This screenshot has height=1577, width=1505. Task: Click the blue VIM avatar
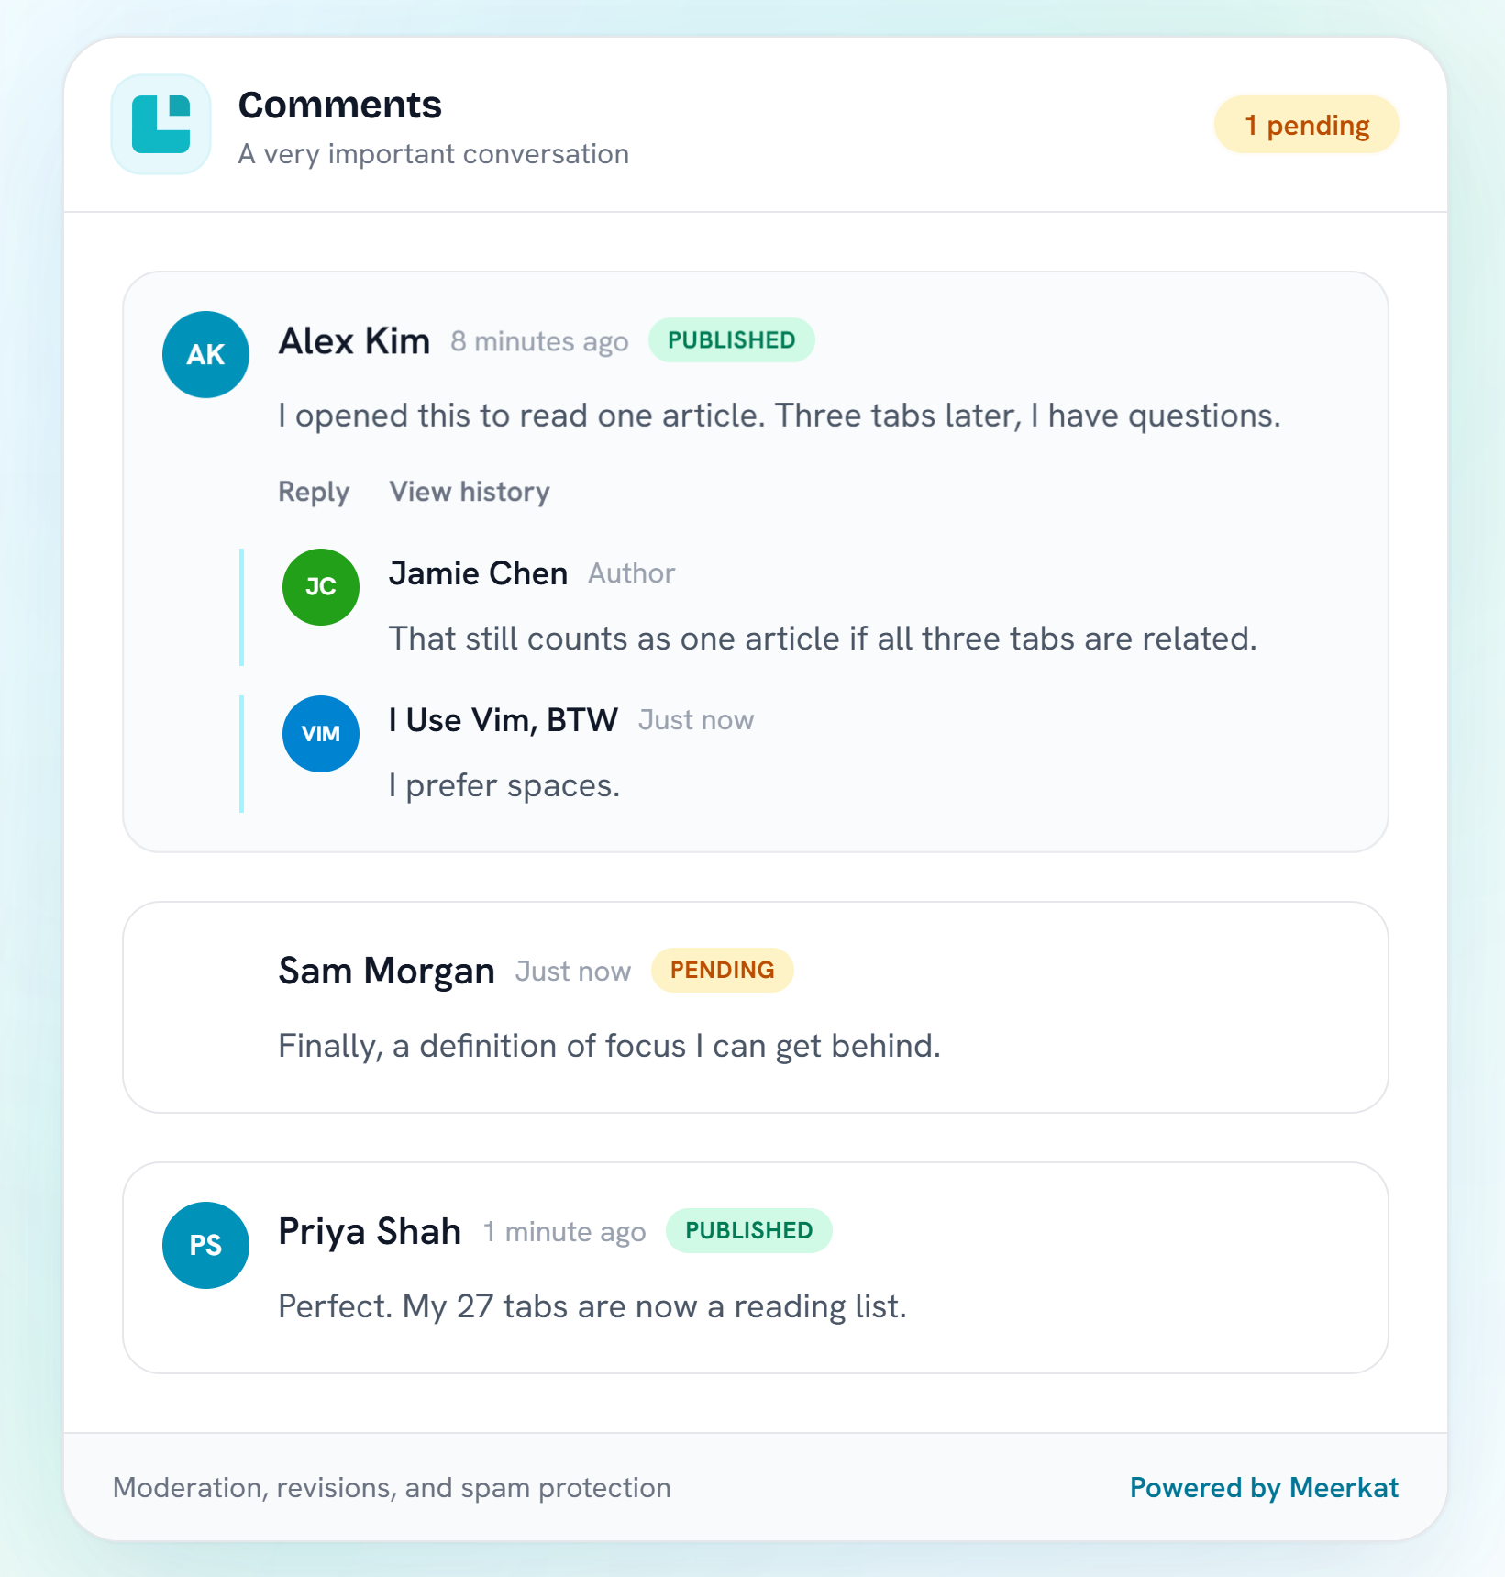click(320, 734)
